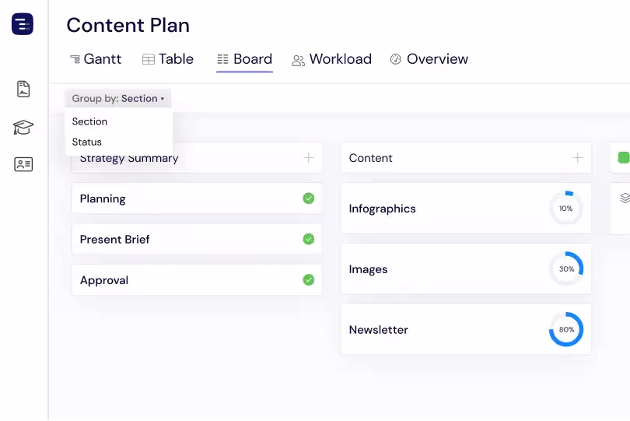The image size is (630, 421).
Task: Switch to the Table tab
Action: pyautogui.click(x=168, y=59)
